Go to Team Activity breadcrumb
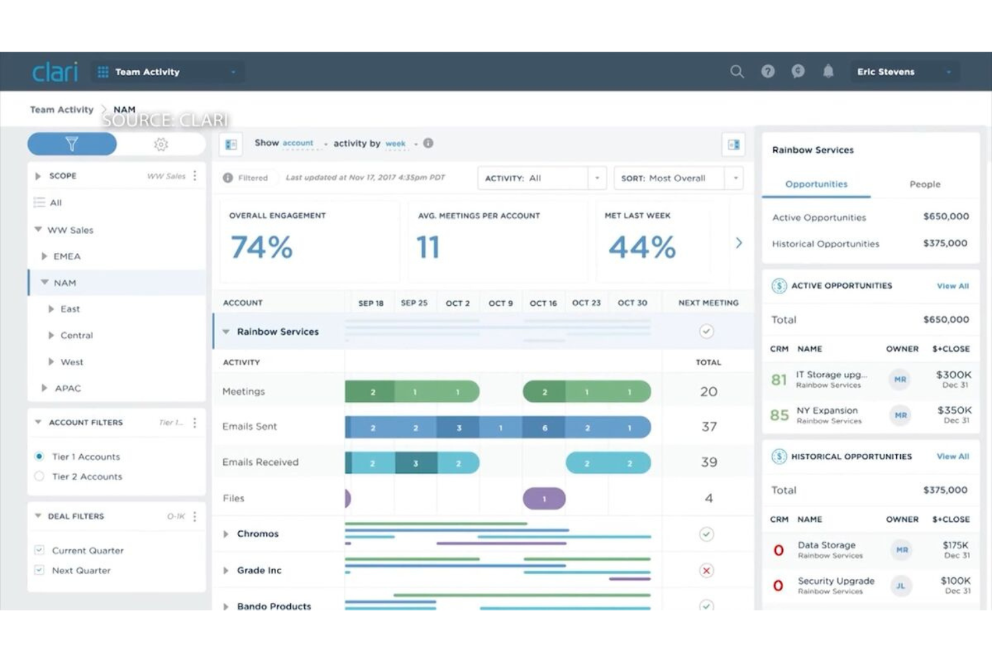Image resolution: width=992 pixels, height=662 pixels. tap(62, 109)
